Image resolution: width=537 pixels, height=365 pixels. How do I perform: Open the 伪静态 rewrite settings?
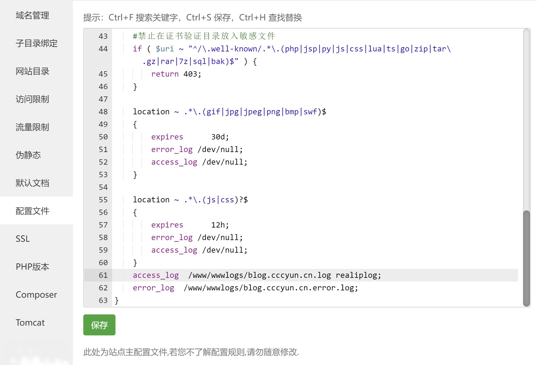(28, 155)
